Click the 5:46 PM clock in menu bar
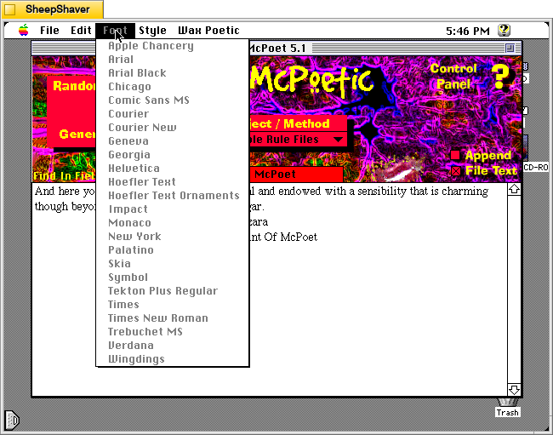The height and width of the screenshot is (435, 553). click(x=468, y=31)
